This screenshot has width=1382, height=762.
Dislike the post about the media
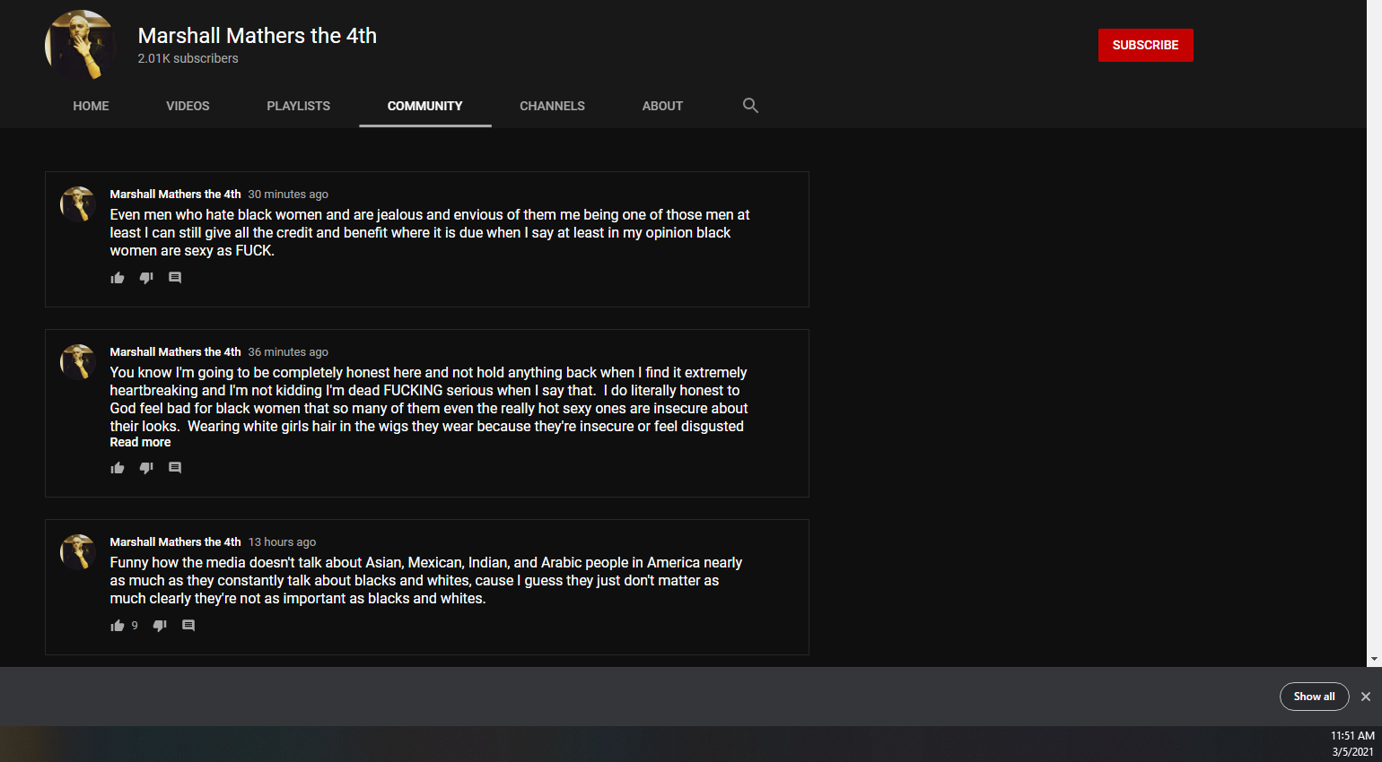click(160, 626)
